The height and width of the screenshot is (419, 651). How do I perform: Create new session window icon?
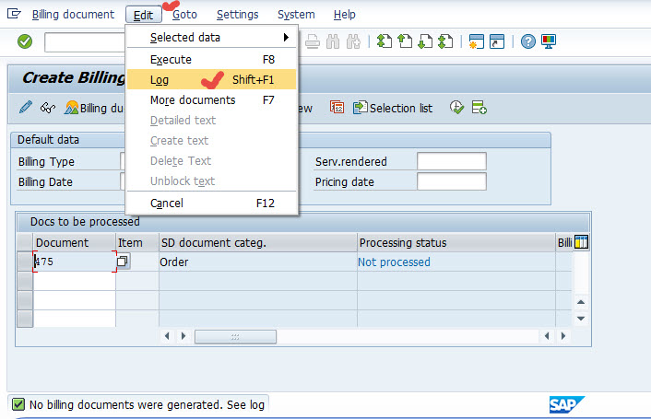click(x=476, y=41)
